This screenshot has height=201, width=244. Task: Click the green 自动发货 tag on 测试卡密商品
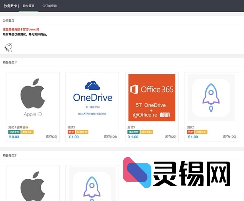tap(14, 132)
